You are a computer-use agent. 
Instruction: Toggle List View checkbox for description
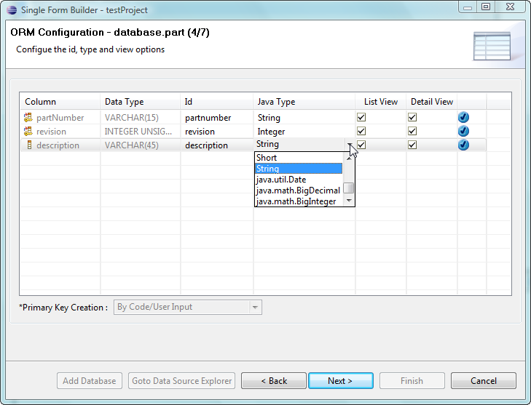click(x=361, y=145)
